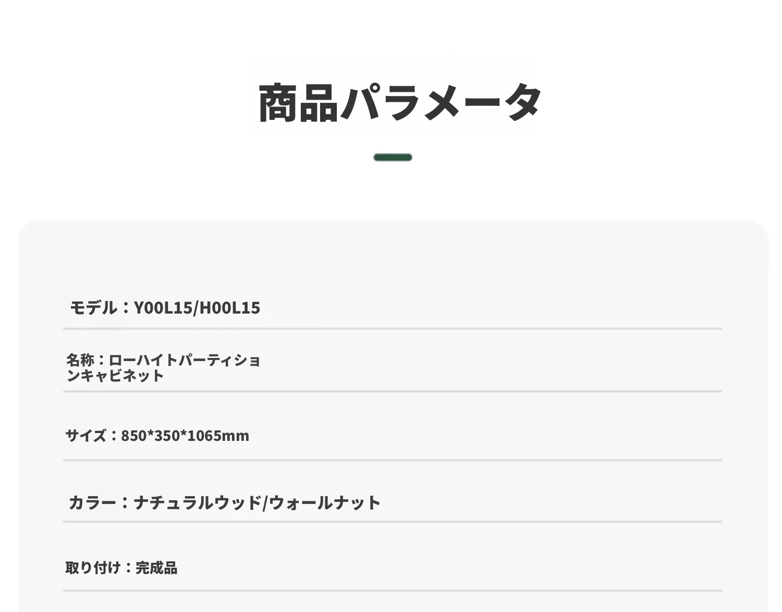Choose the ウォールナット color text
782x612 pixels.
[325, 503]
